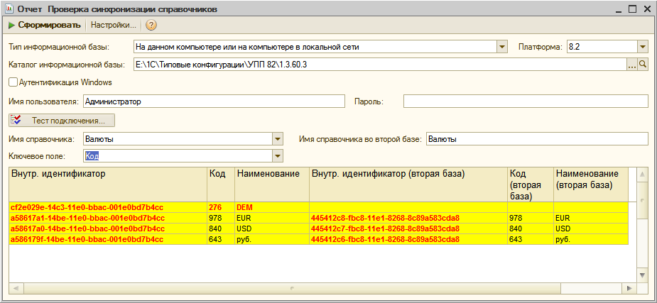Image resolution: width=657 pixels, height=303 pixels.
Task: Click the magnifier icon beside the catalog path
Action: click(x=642, y=65)
